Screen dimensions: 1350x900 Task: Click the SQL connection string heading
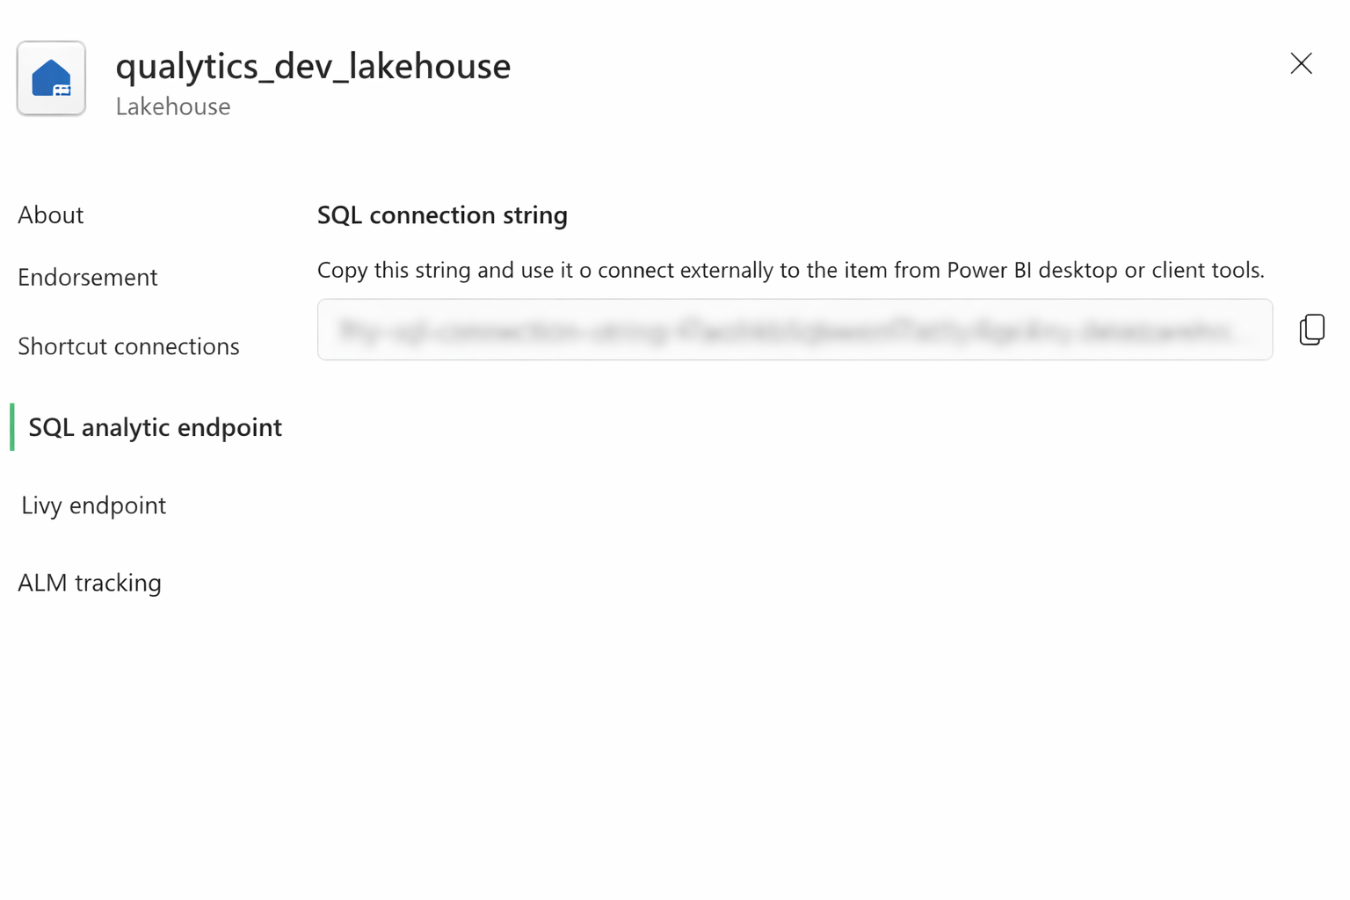[x=442, y=214]
